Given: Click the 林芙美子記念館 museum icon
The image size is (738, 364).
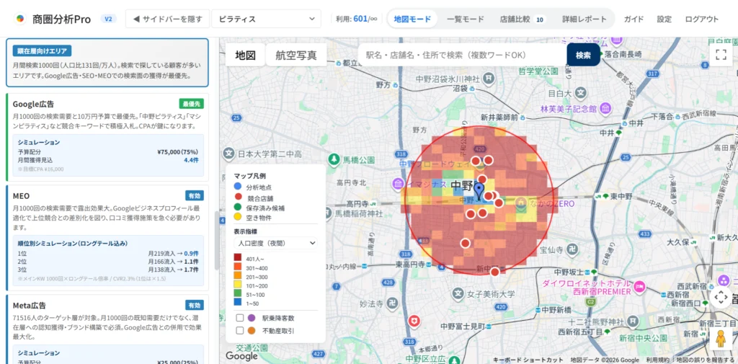Looking at the screenshot, I should click(607, 109).
